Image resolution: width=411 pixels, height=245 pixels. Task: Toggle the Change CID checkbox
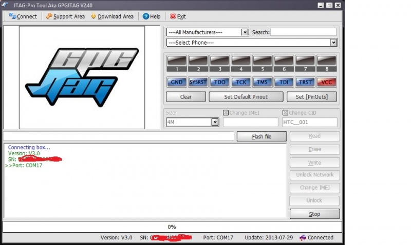[285, 113]
